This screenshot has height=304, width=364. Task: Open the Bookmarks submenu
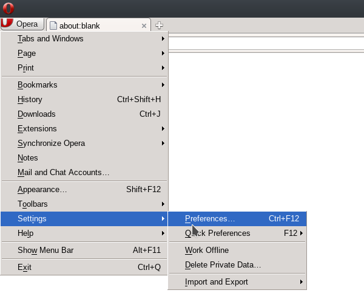tap(84, 85)
